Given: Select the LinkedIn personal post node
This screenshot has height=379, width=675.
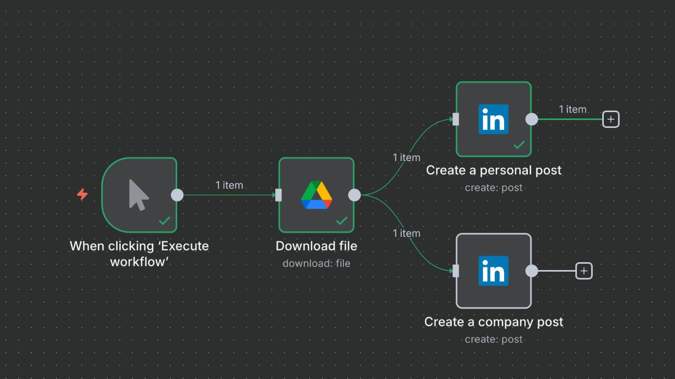Looking at the screenshot, I should click(493, 119).
